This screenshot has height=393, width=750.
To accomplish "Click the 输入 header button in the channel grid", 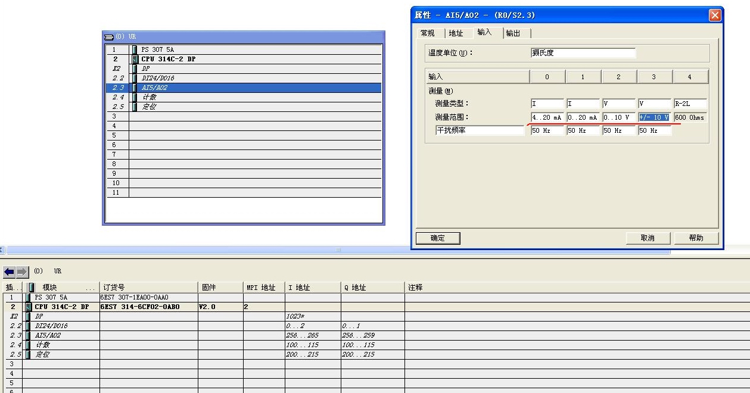I will pyautogui.click(x=478, y=76).
